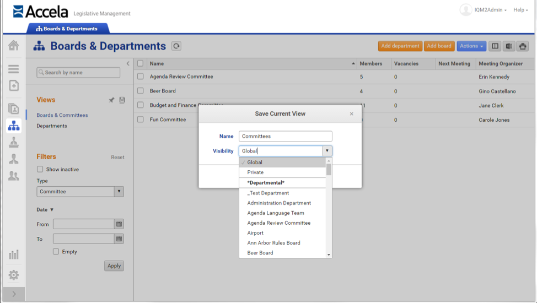Click the dropdown scroll up arrow
This screenshot has width=537, height=303.
click(329, 160)
